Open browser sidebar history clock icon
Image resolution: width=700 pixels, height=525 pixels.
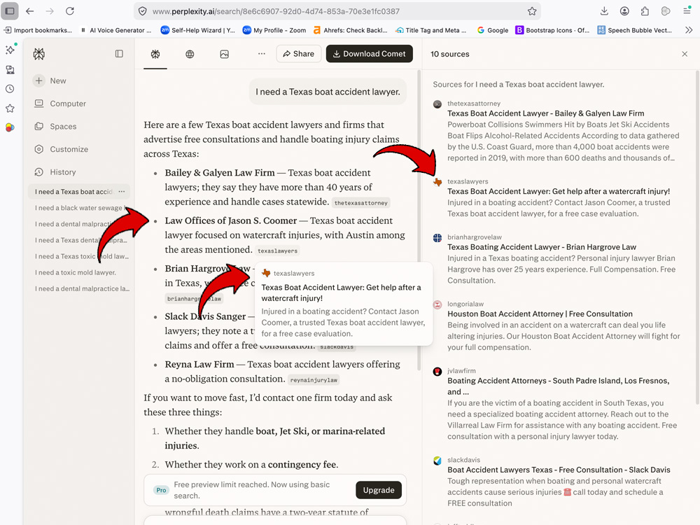(10, 89)
